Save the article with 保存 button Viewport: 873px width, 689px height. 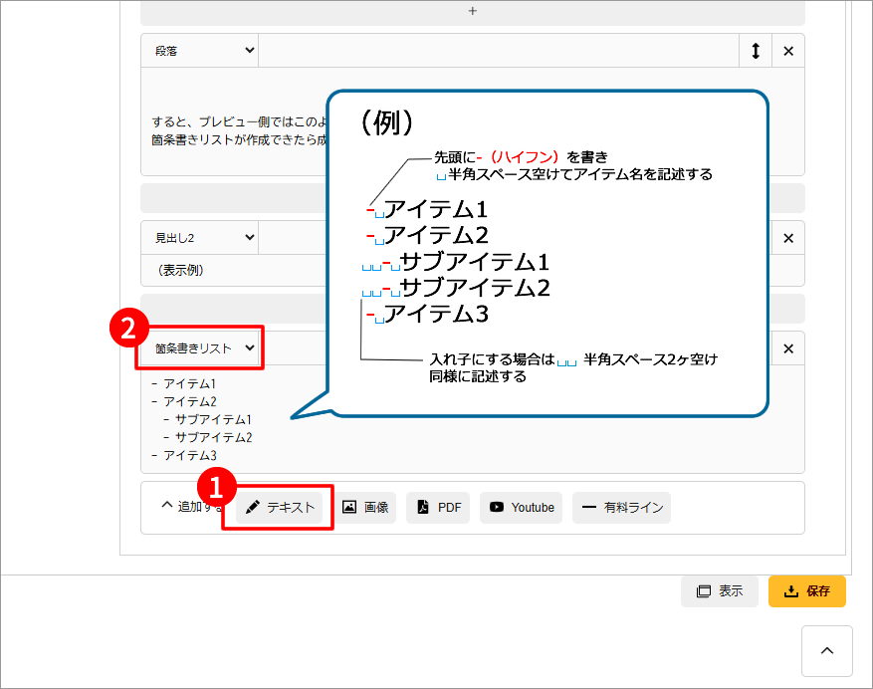pos(806,591)
